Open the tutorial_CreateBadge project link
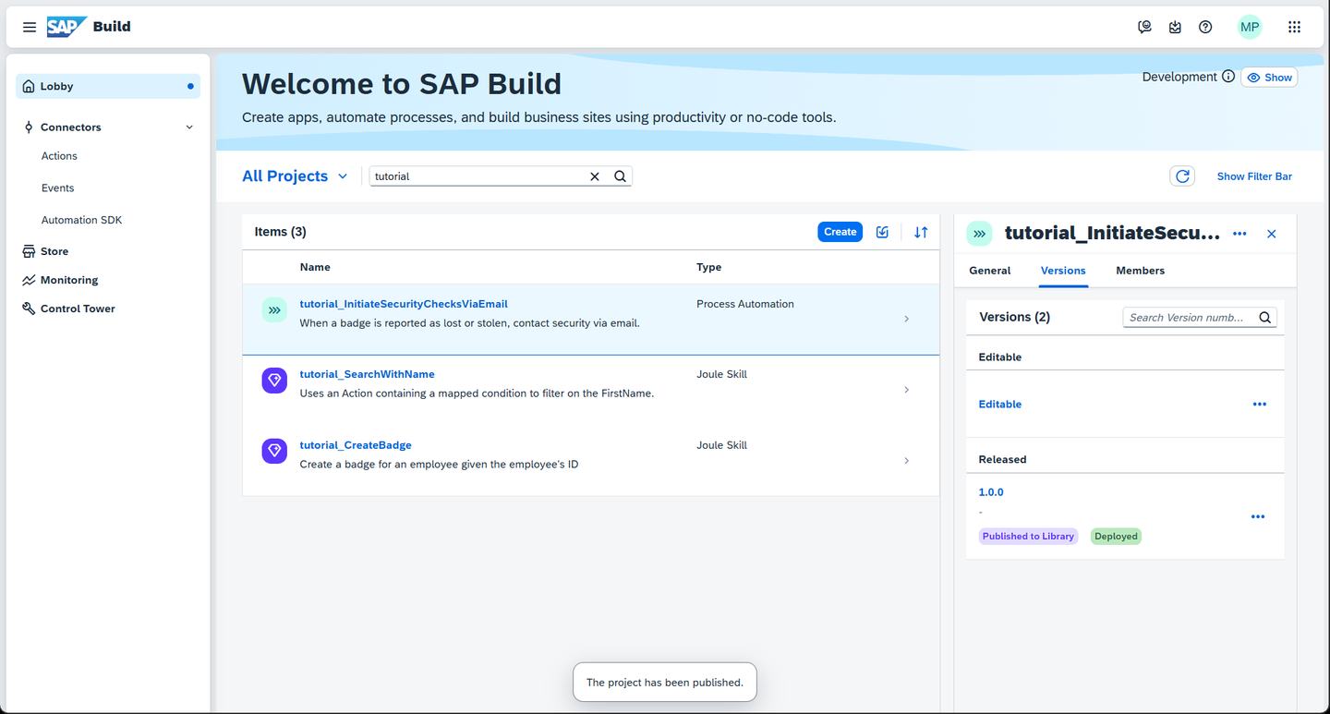The height and width of the screenshot is (714, 1330). coord(356,445)
